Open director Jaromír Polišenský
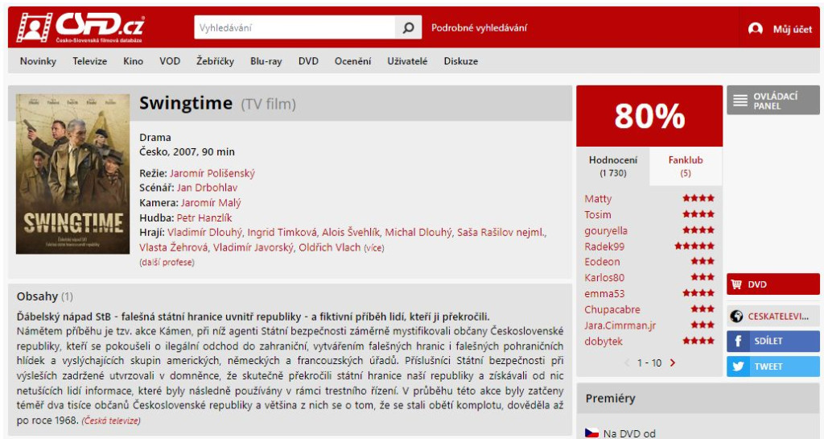The height and width of the screenshot is (439, 824). 212,173
